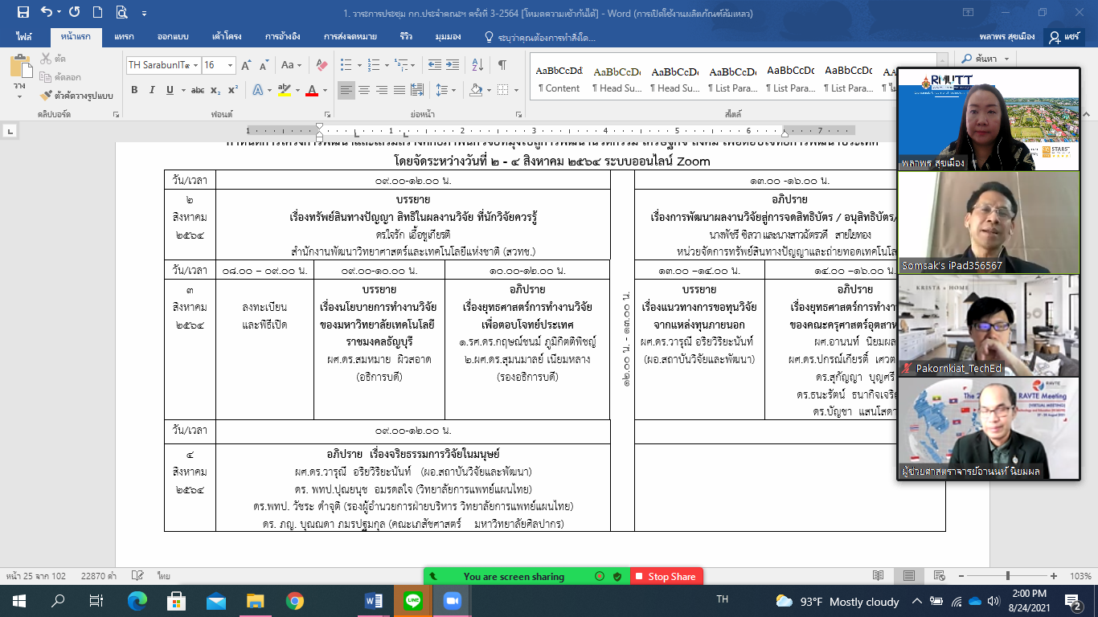Click the Tell Me search box
Screen dimensions: 1098x617
(x=540, y=37)
